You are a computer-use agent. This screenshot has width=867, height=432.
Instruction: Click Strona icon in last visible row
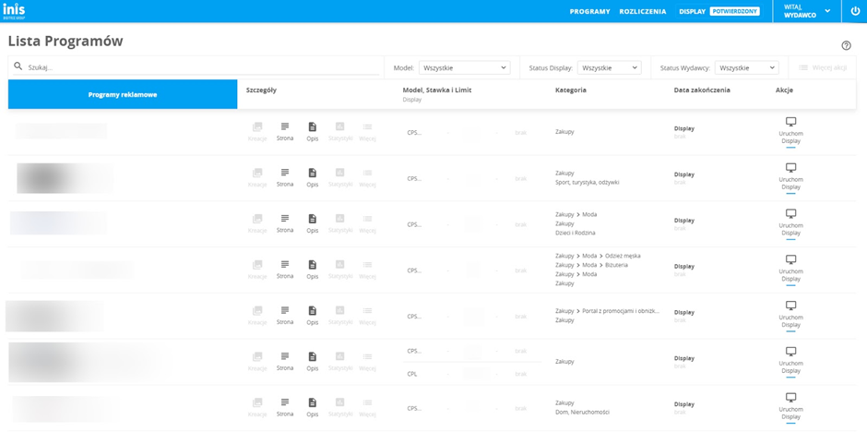coord(285,403)
